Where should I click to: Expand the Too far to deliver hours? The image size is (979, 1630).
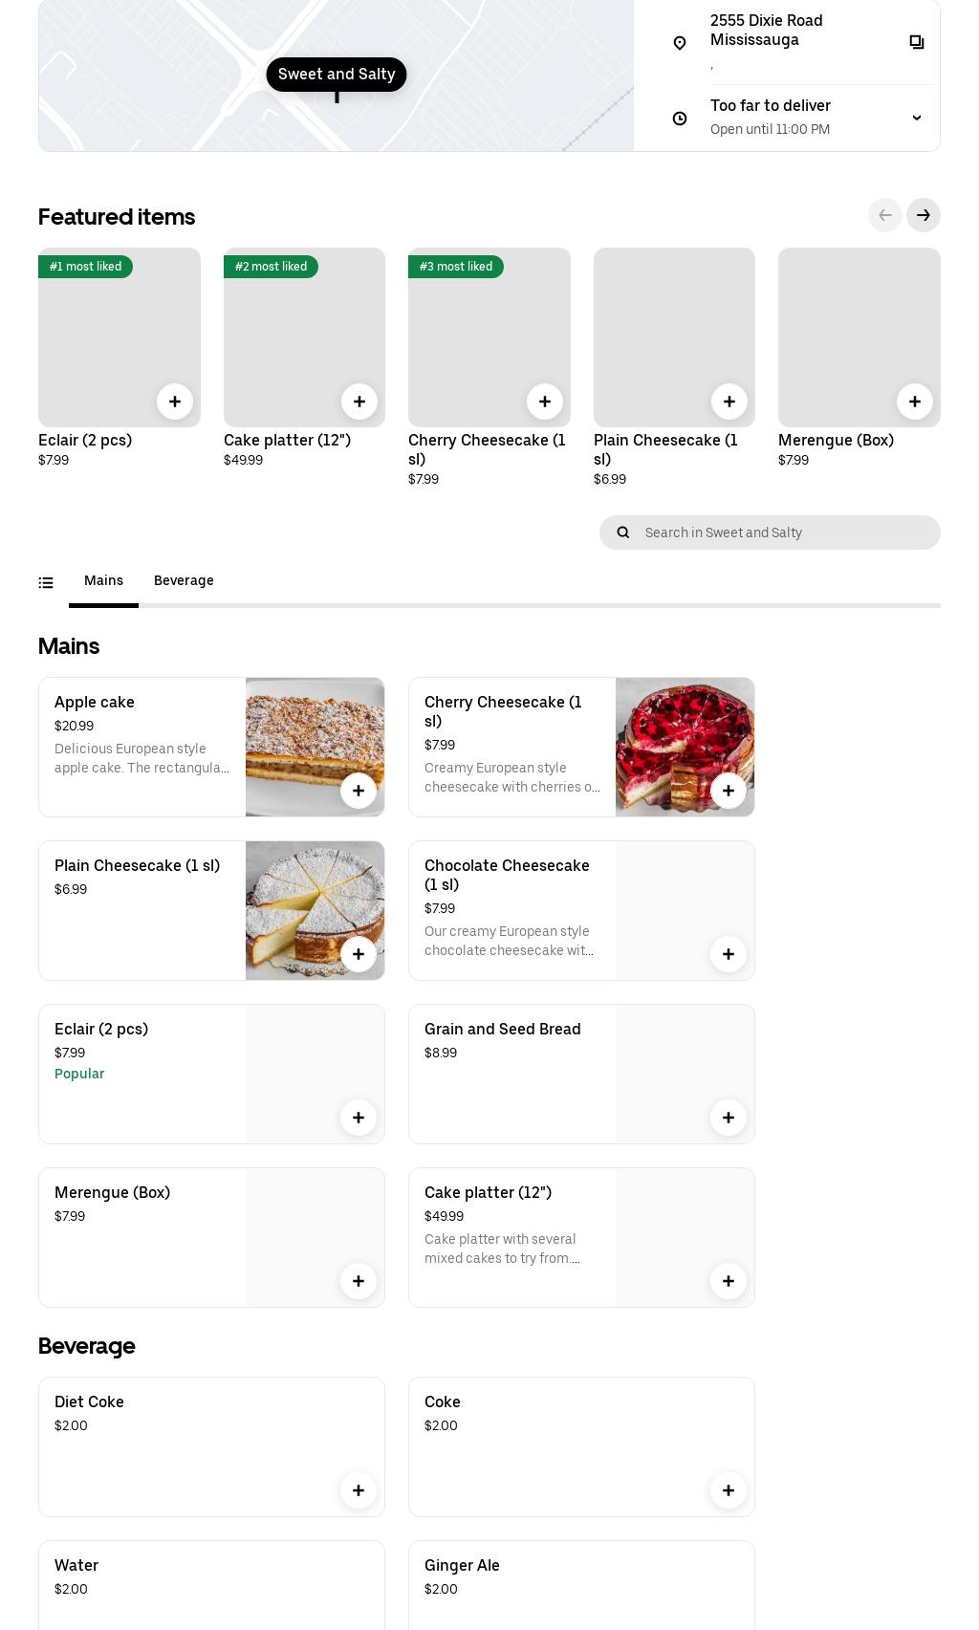click(x=916, y=118)
